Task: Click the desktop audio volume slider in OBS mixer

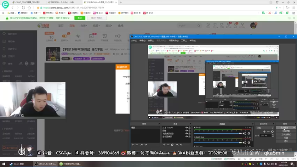Action: [218, 134]
